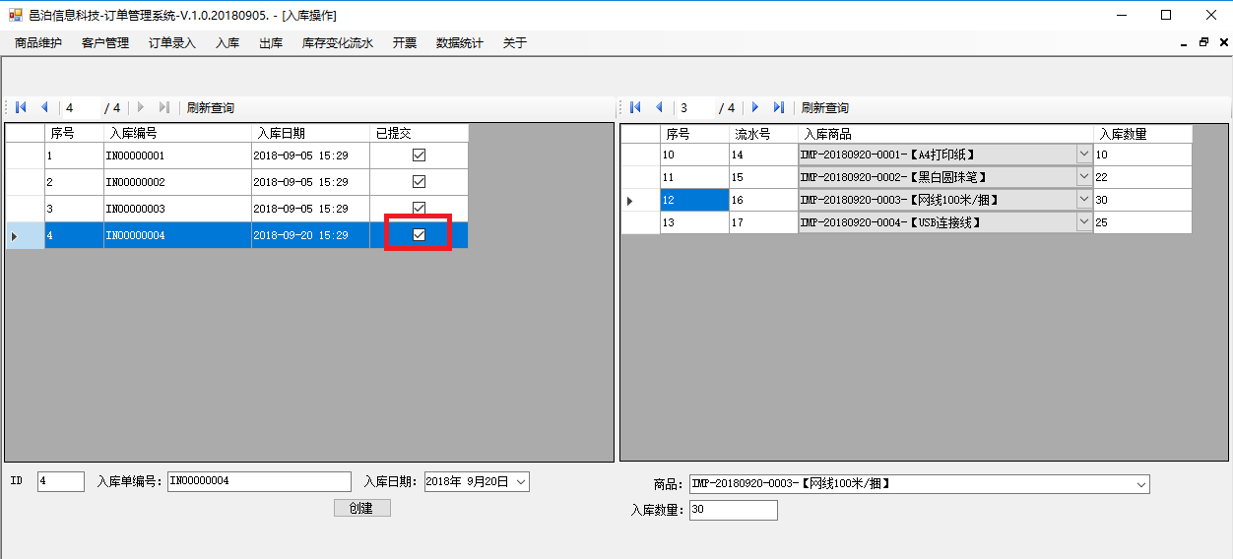The height and width of the screenshot is (559, 1233).
Task: Open the 出库 menu
Action: [271, 43]
